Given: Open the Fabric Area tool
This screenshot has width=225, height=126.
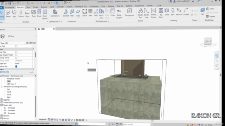Looking at the screenshot, I should (x=102, y=14).
